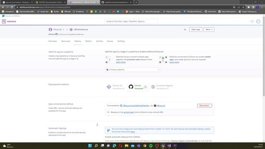Follow the 'here' instructions link

tap(132, 132)
